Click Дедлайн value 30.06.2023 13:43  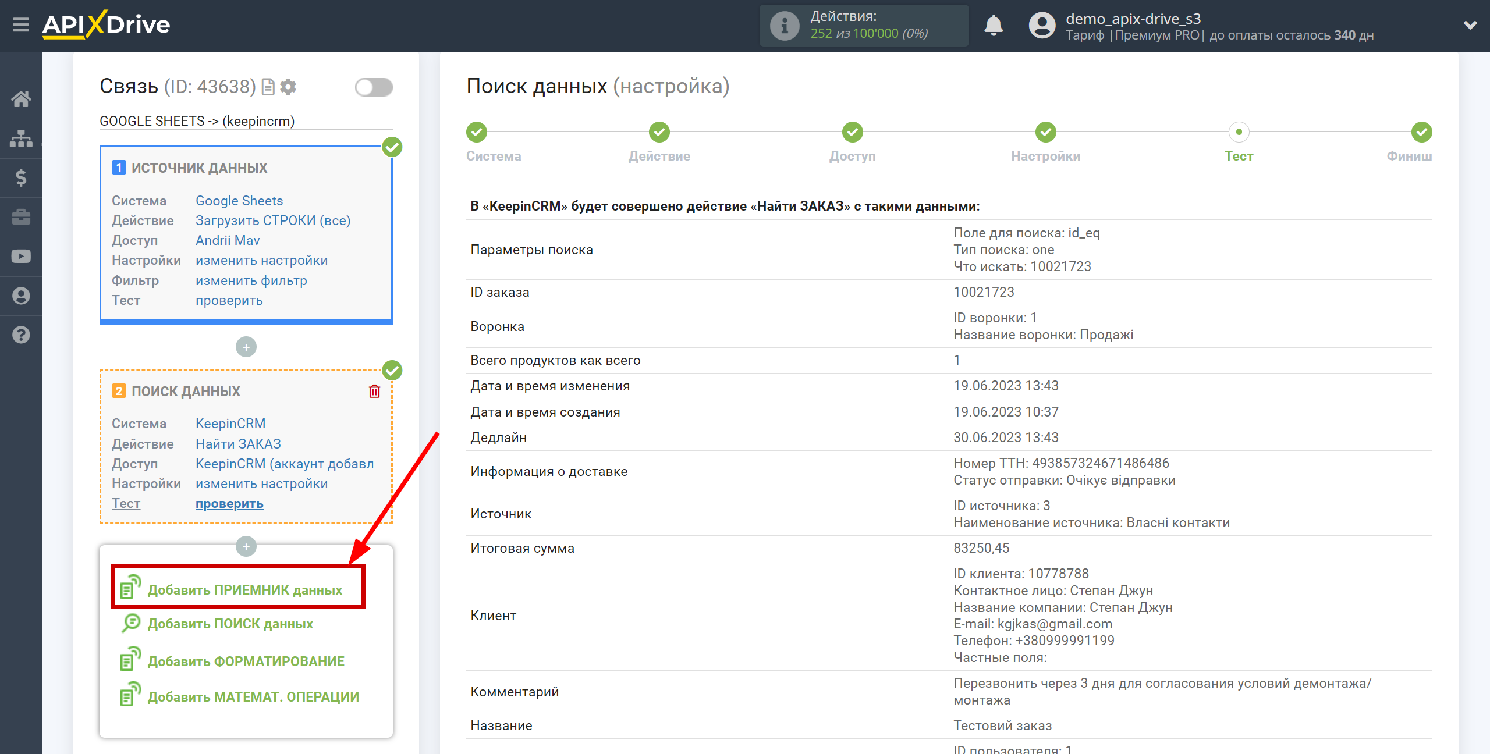click(1006, 438)
